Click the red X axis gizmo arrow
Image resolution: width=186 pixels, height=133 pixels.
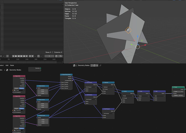click(x=145, y=45)
